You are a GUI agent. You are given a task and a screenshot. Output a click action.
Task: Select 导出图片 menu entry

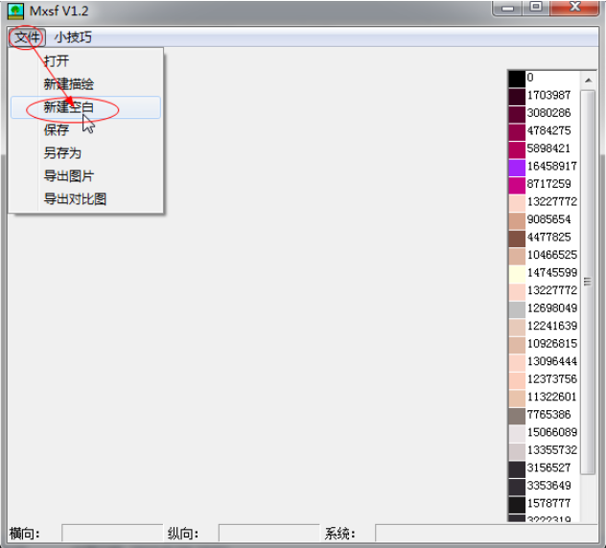69,176
